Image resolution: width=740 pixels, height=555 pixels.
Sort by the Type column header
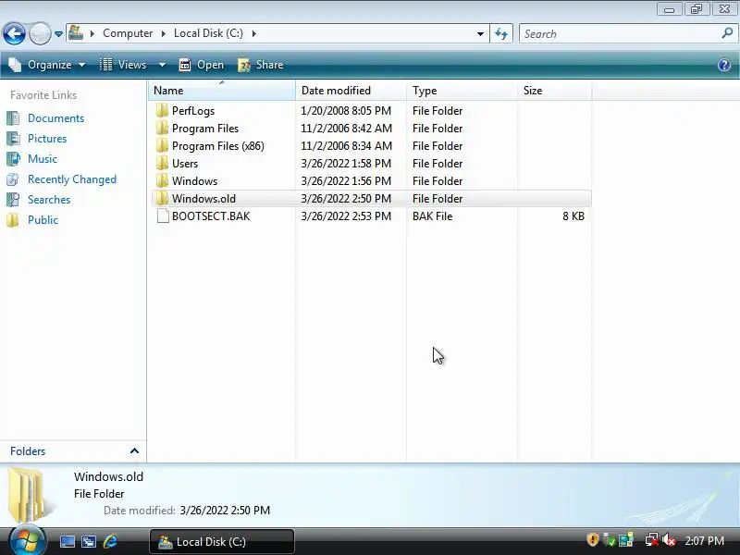click(462, 90)
